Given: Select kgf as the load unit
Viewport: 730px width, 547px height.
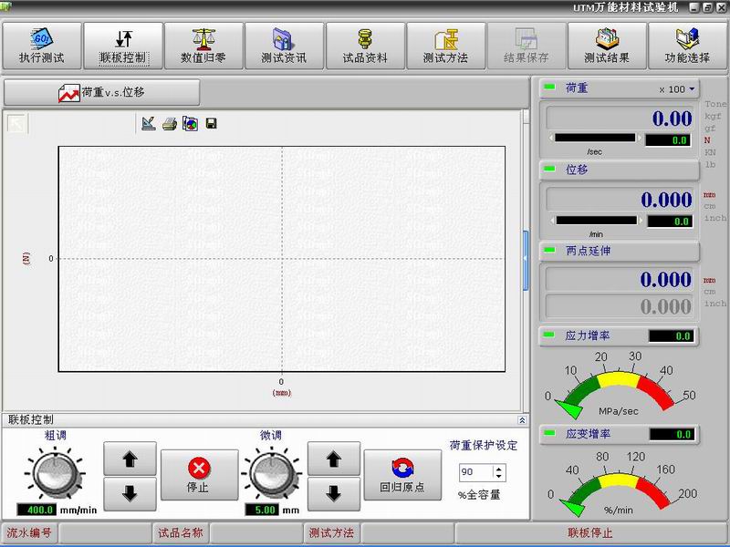Looking at the screenshot, I should pos(711,117).
